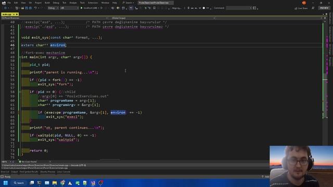Image resolution: width=333 pixels, height=187 pixels.
Task: Close the main.cpp tab
Action: tap(17, 14)
